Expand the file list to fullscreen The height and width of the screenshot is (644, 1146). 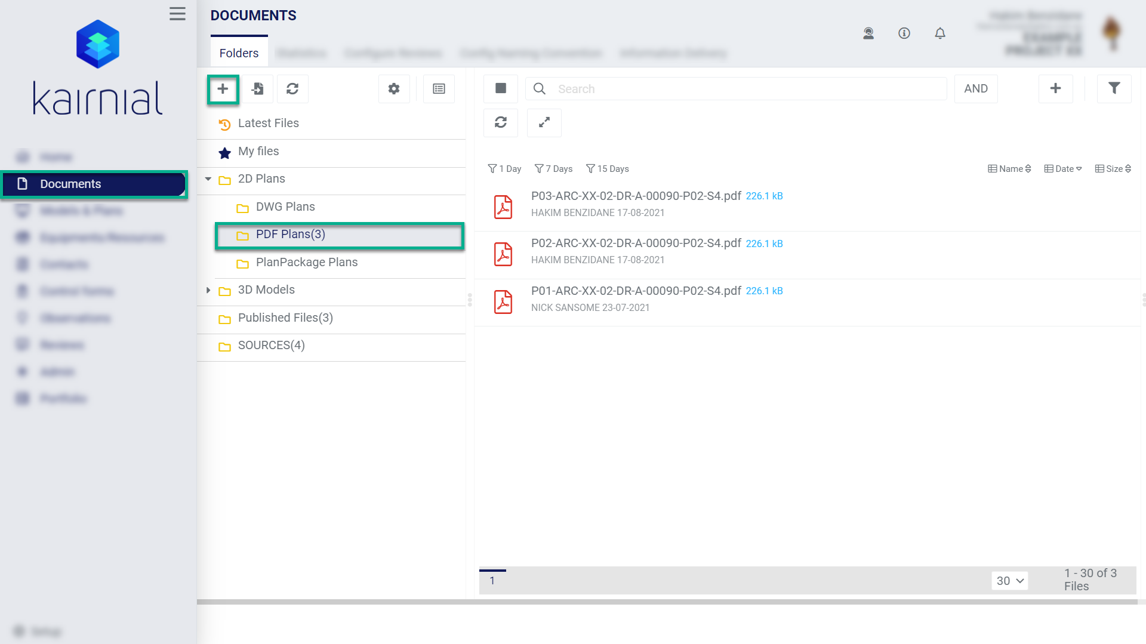(544, 122)
